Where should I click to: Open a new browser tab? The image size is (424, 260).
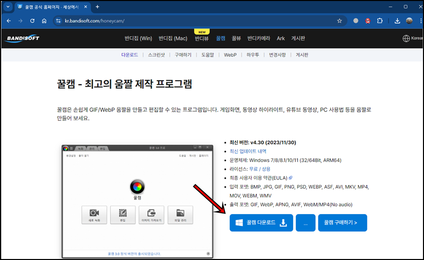[97, 7]
